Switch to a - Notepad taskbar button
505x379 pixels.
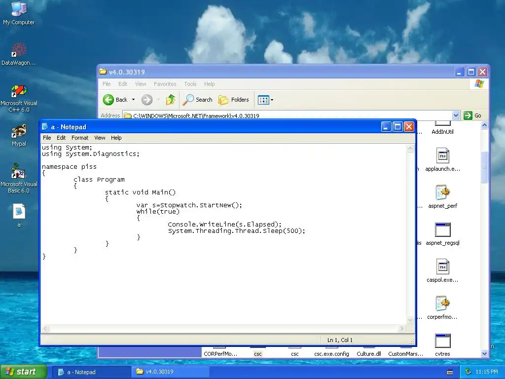(92, 372)
